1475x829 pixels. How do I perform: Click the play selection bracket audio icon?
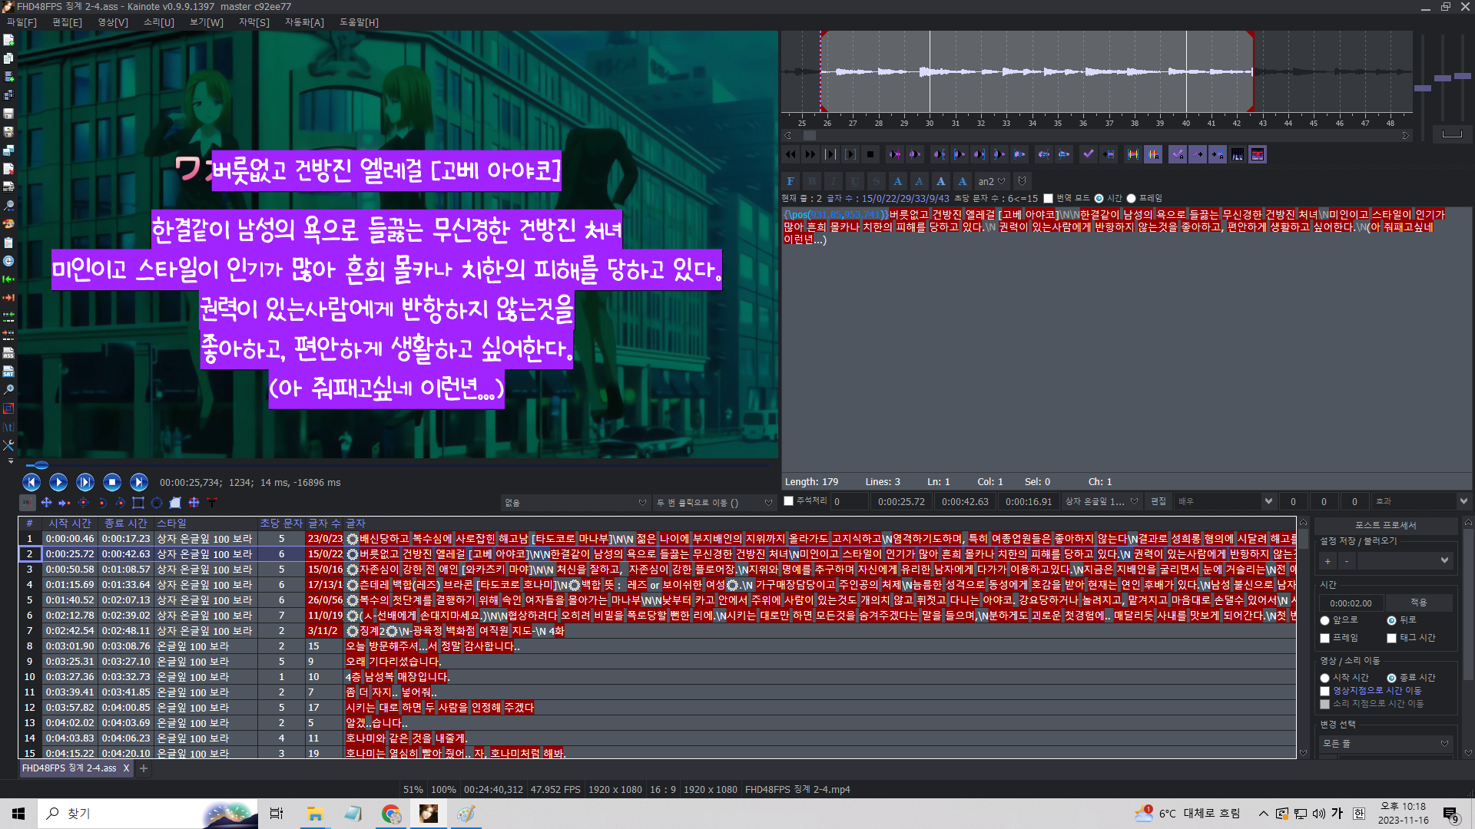pos(850,154)
